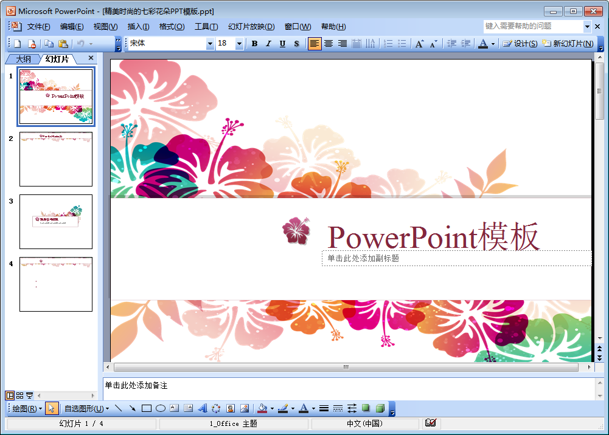Open the 插入(I) menu
609x435 pixels.
[x=138, y=27]
